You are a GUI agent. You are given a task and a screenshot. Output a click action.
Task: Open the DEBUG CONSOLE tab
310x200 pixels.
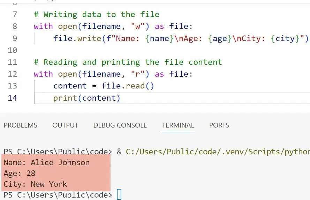coord(120,125)
